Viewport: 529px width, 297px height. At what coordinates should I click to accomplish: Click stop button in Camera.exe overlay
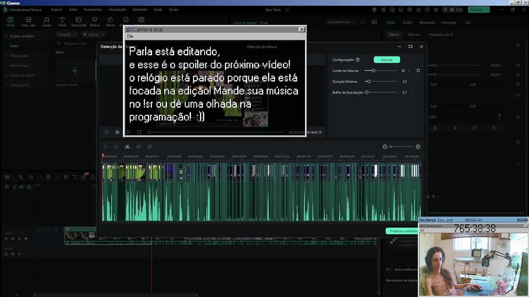[x=139, y=132]
